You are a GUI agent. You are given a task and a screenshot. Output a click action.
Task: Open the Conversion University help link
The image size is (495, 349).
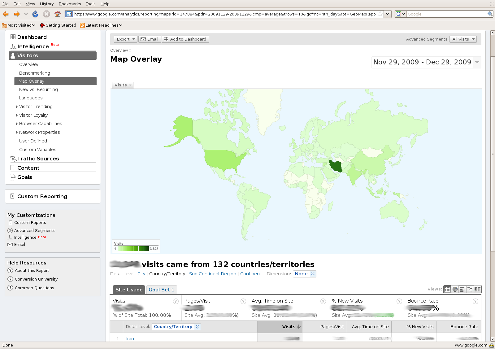click(36, 279)
